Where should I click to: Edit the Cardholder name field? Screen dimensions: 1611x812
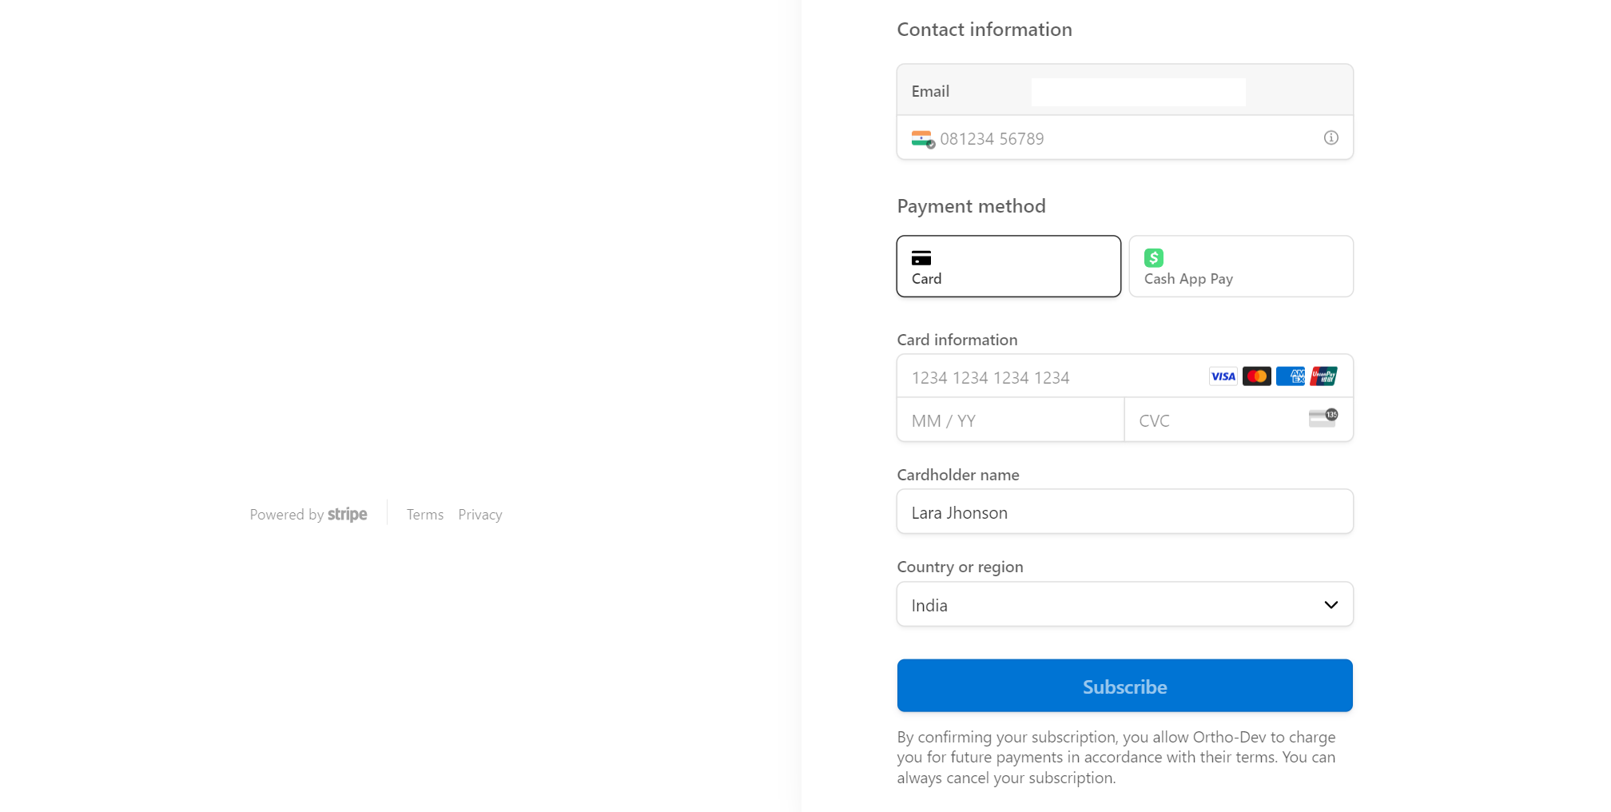[x=1124, y=512]
